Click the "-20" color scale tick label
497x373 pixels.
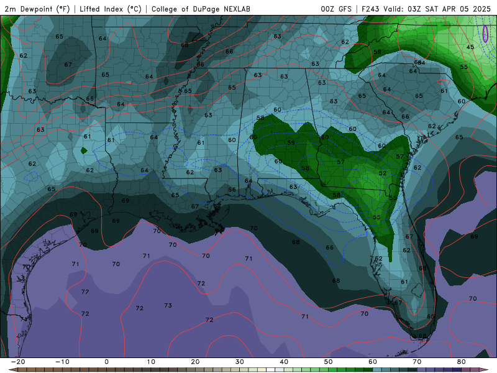coord(18,362)
